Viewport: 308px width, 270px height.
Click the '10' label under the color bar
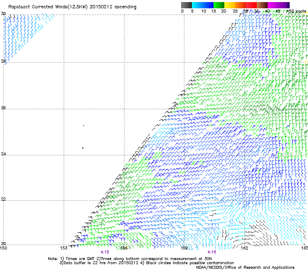204,11
